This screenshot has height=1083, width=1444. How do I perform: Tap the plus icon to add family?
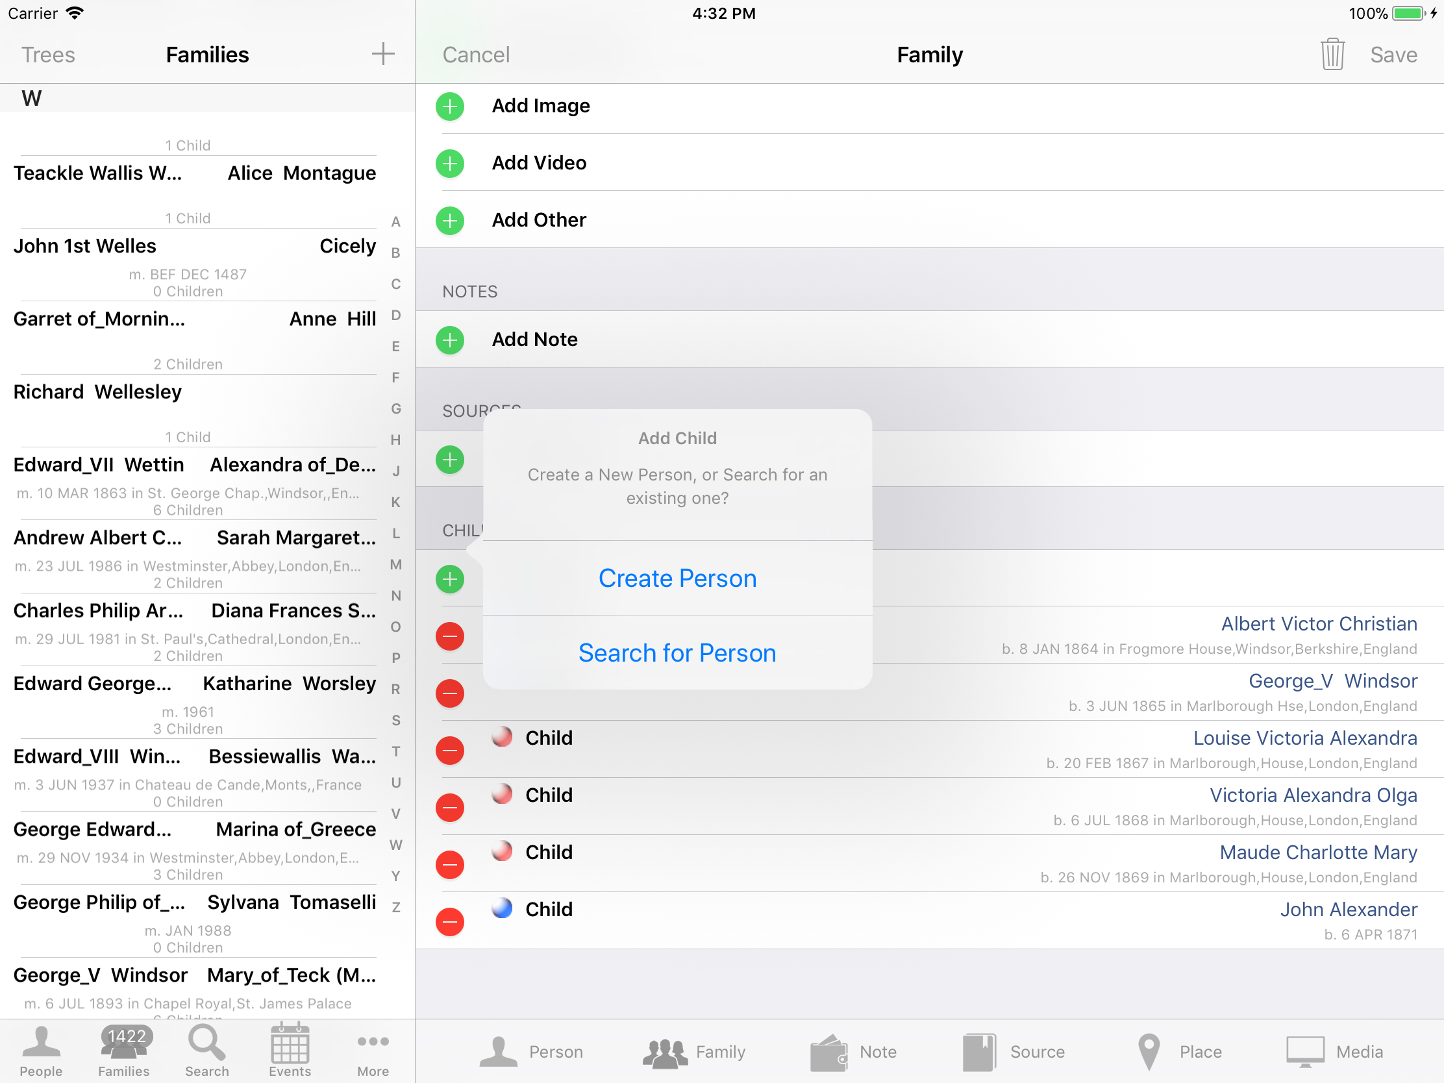(x=382, y=54)
